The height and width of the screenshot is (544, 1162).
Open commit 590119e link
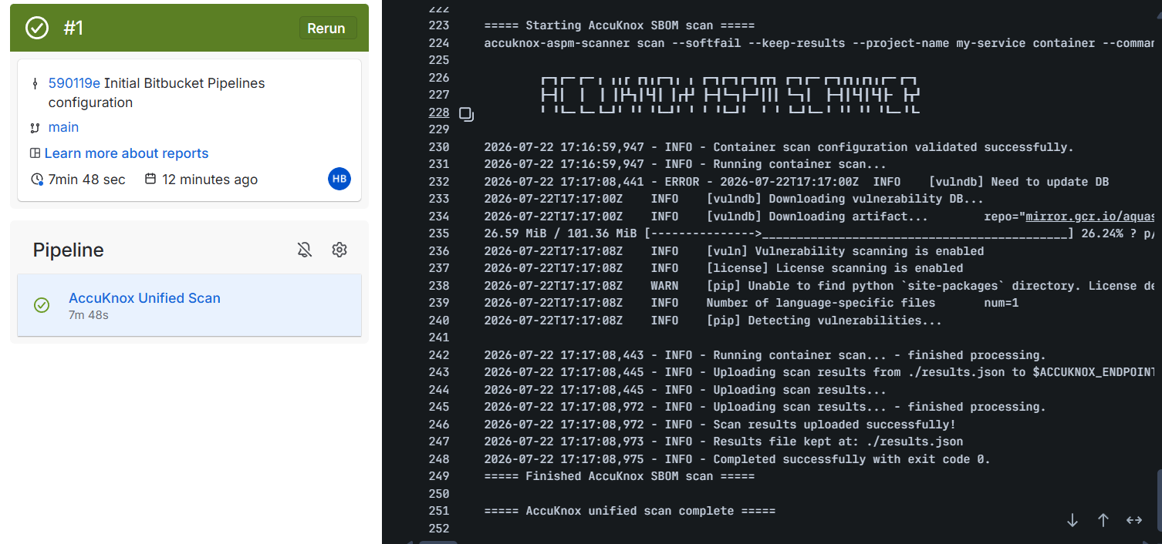tap(74, 82)
